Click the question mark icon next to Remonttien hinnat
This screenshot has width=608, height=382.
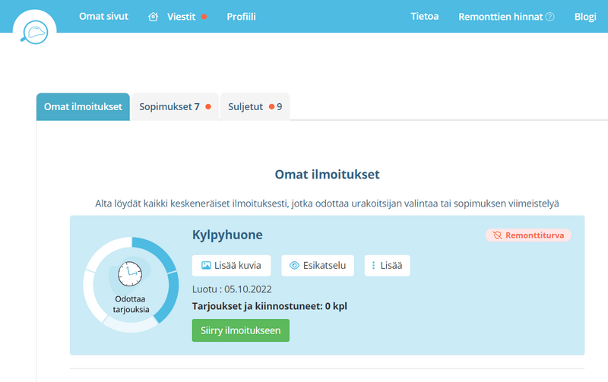pos(549,17)
